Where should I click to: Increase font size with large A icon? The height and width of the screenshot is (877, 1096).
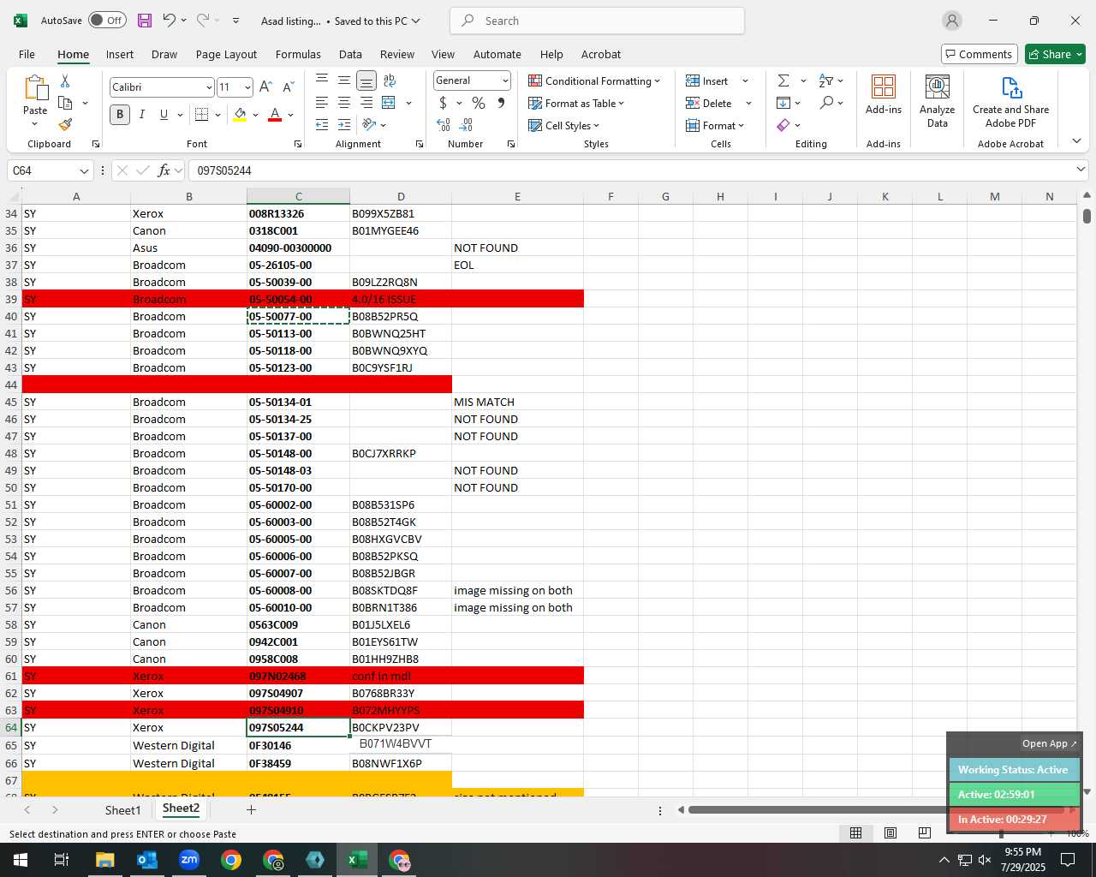point(265,87)
